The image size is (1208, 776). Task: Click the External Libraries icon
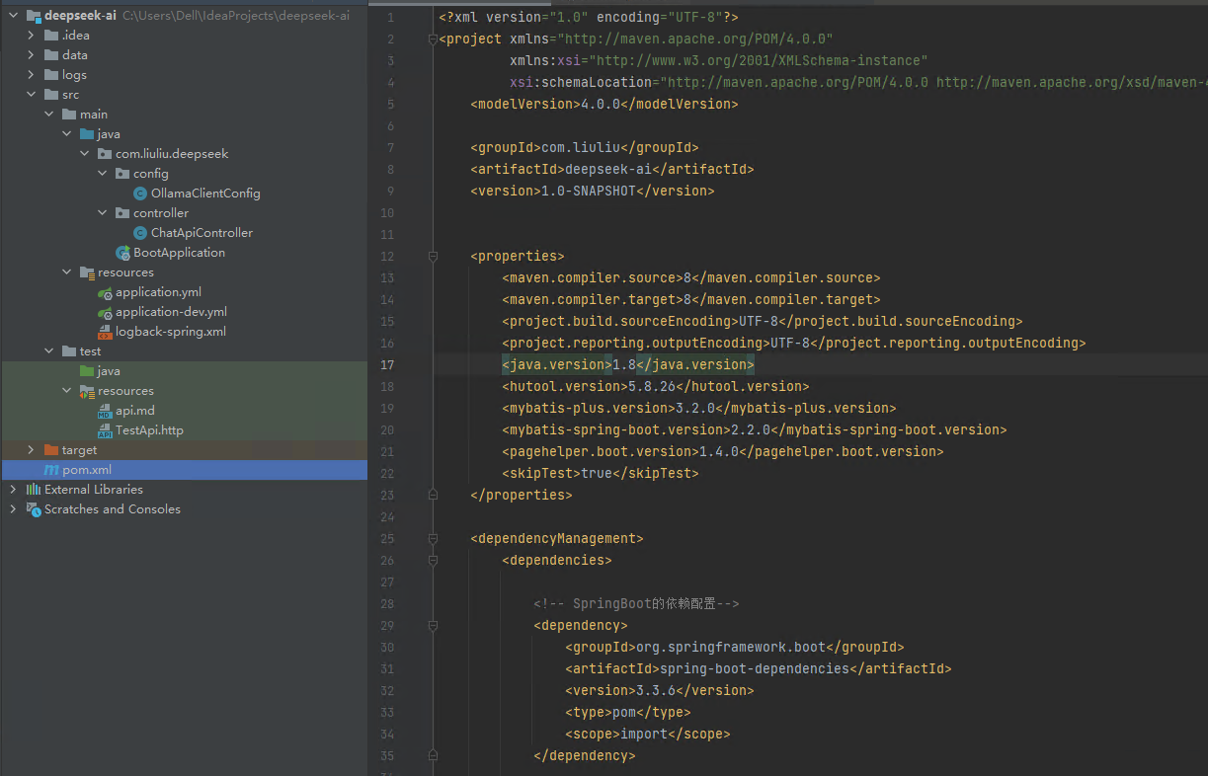[x=34, y=490]
